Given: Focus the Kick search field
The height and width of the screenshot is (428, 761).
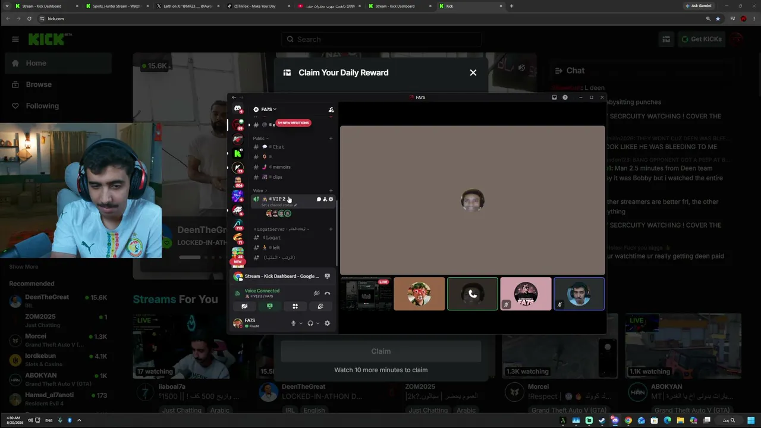Looking at the screenshot, I should (381, 39).
